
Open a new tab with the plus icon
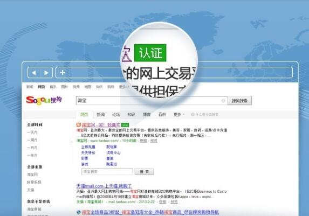click(x=63, y=73)
